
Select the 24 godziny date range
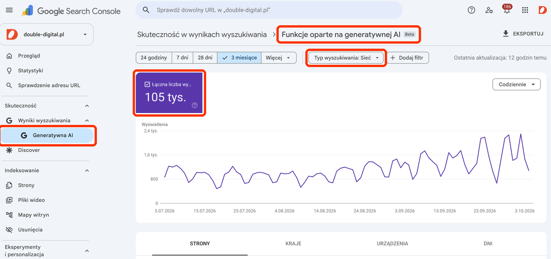pyautogui.click(x=154, y=58)
